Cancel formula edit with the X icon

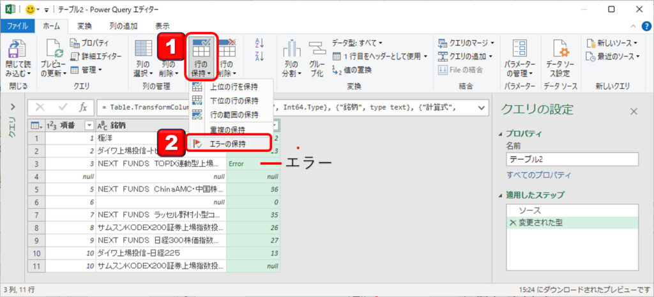click(x=40, y=107)
